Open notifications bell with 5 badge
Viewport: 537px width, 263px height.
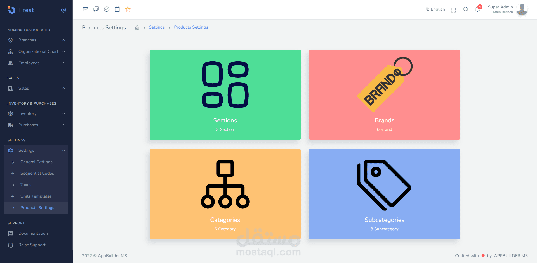(x=478, y=9)
